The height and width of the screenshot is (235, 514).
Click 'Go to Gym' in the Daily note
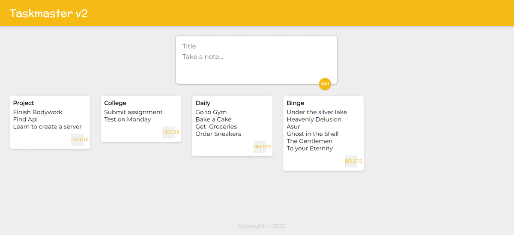point(211,112)
